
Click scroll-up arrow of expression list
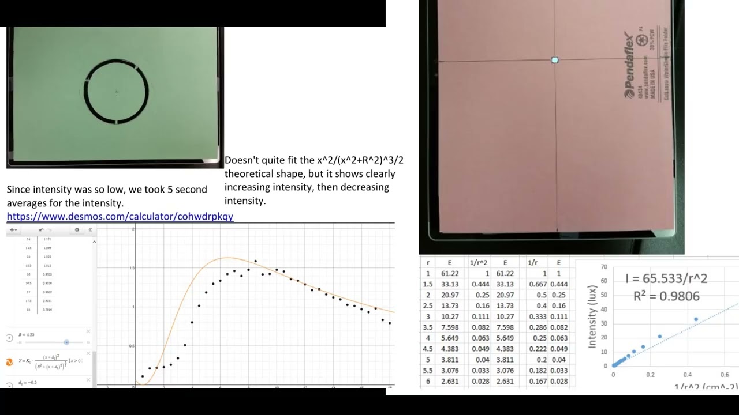point(94,242)
